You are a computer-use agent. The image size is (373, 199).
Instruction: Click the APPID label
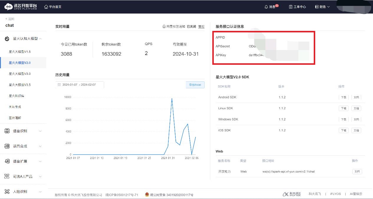point(220,37)
